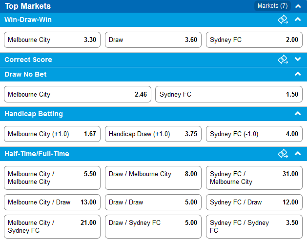Screen dimensions: 307x242
Task: Click the cash-out icon in the Half-Time/Full-Time header
Action: (x=283, y=154)
